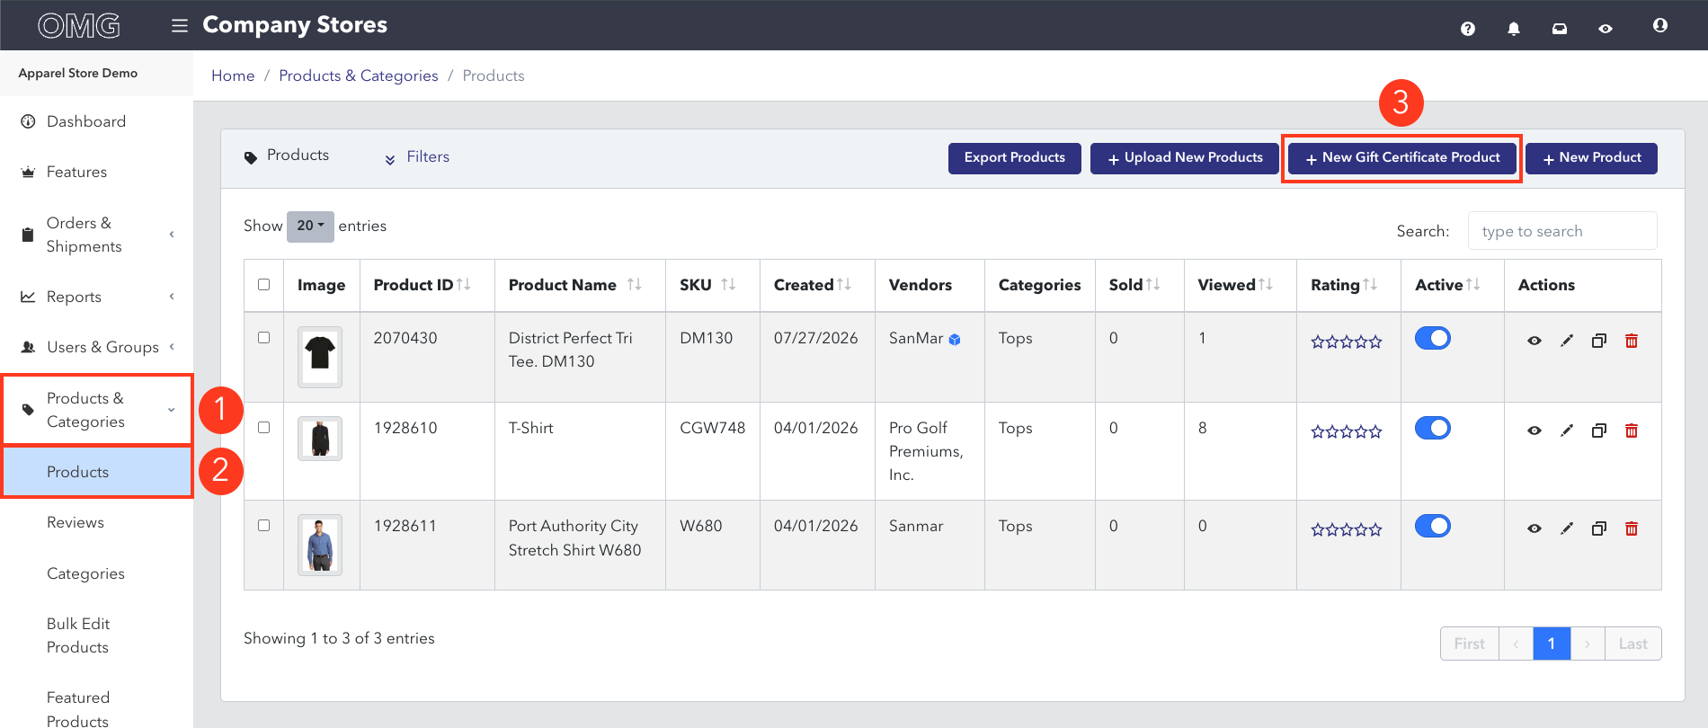This screenshot has width=1708, height=728.
Task: Go to Reviews in the sidebar
Action: (76, 522)
